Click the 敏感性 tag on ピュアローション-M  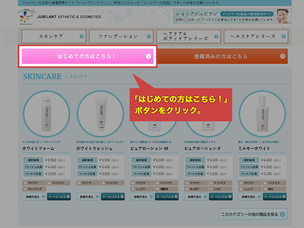(x=166, y=189)
